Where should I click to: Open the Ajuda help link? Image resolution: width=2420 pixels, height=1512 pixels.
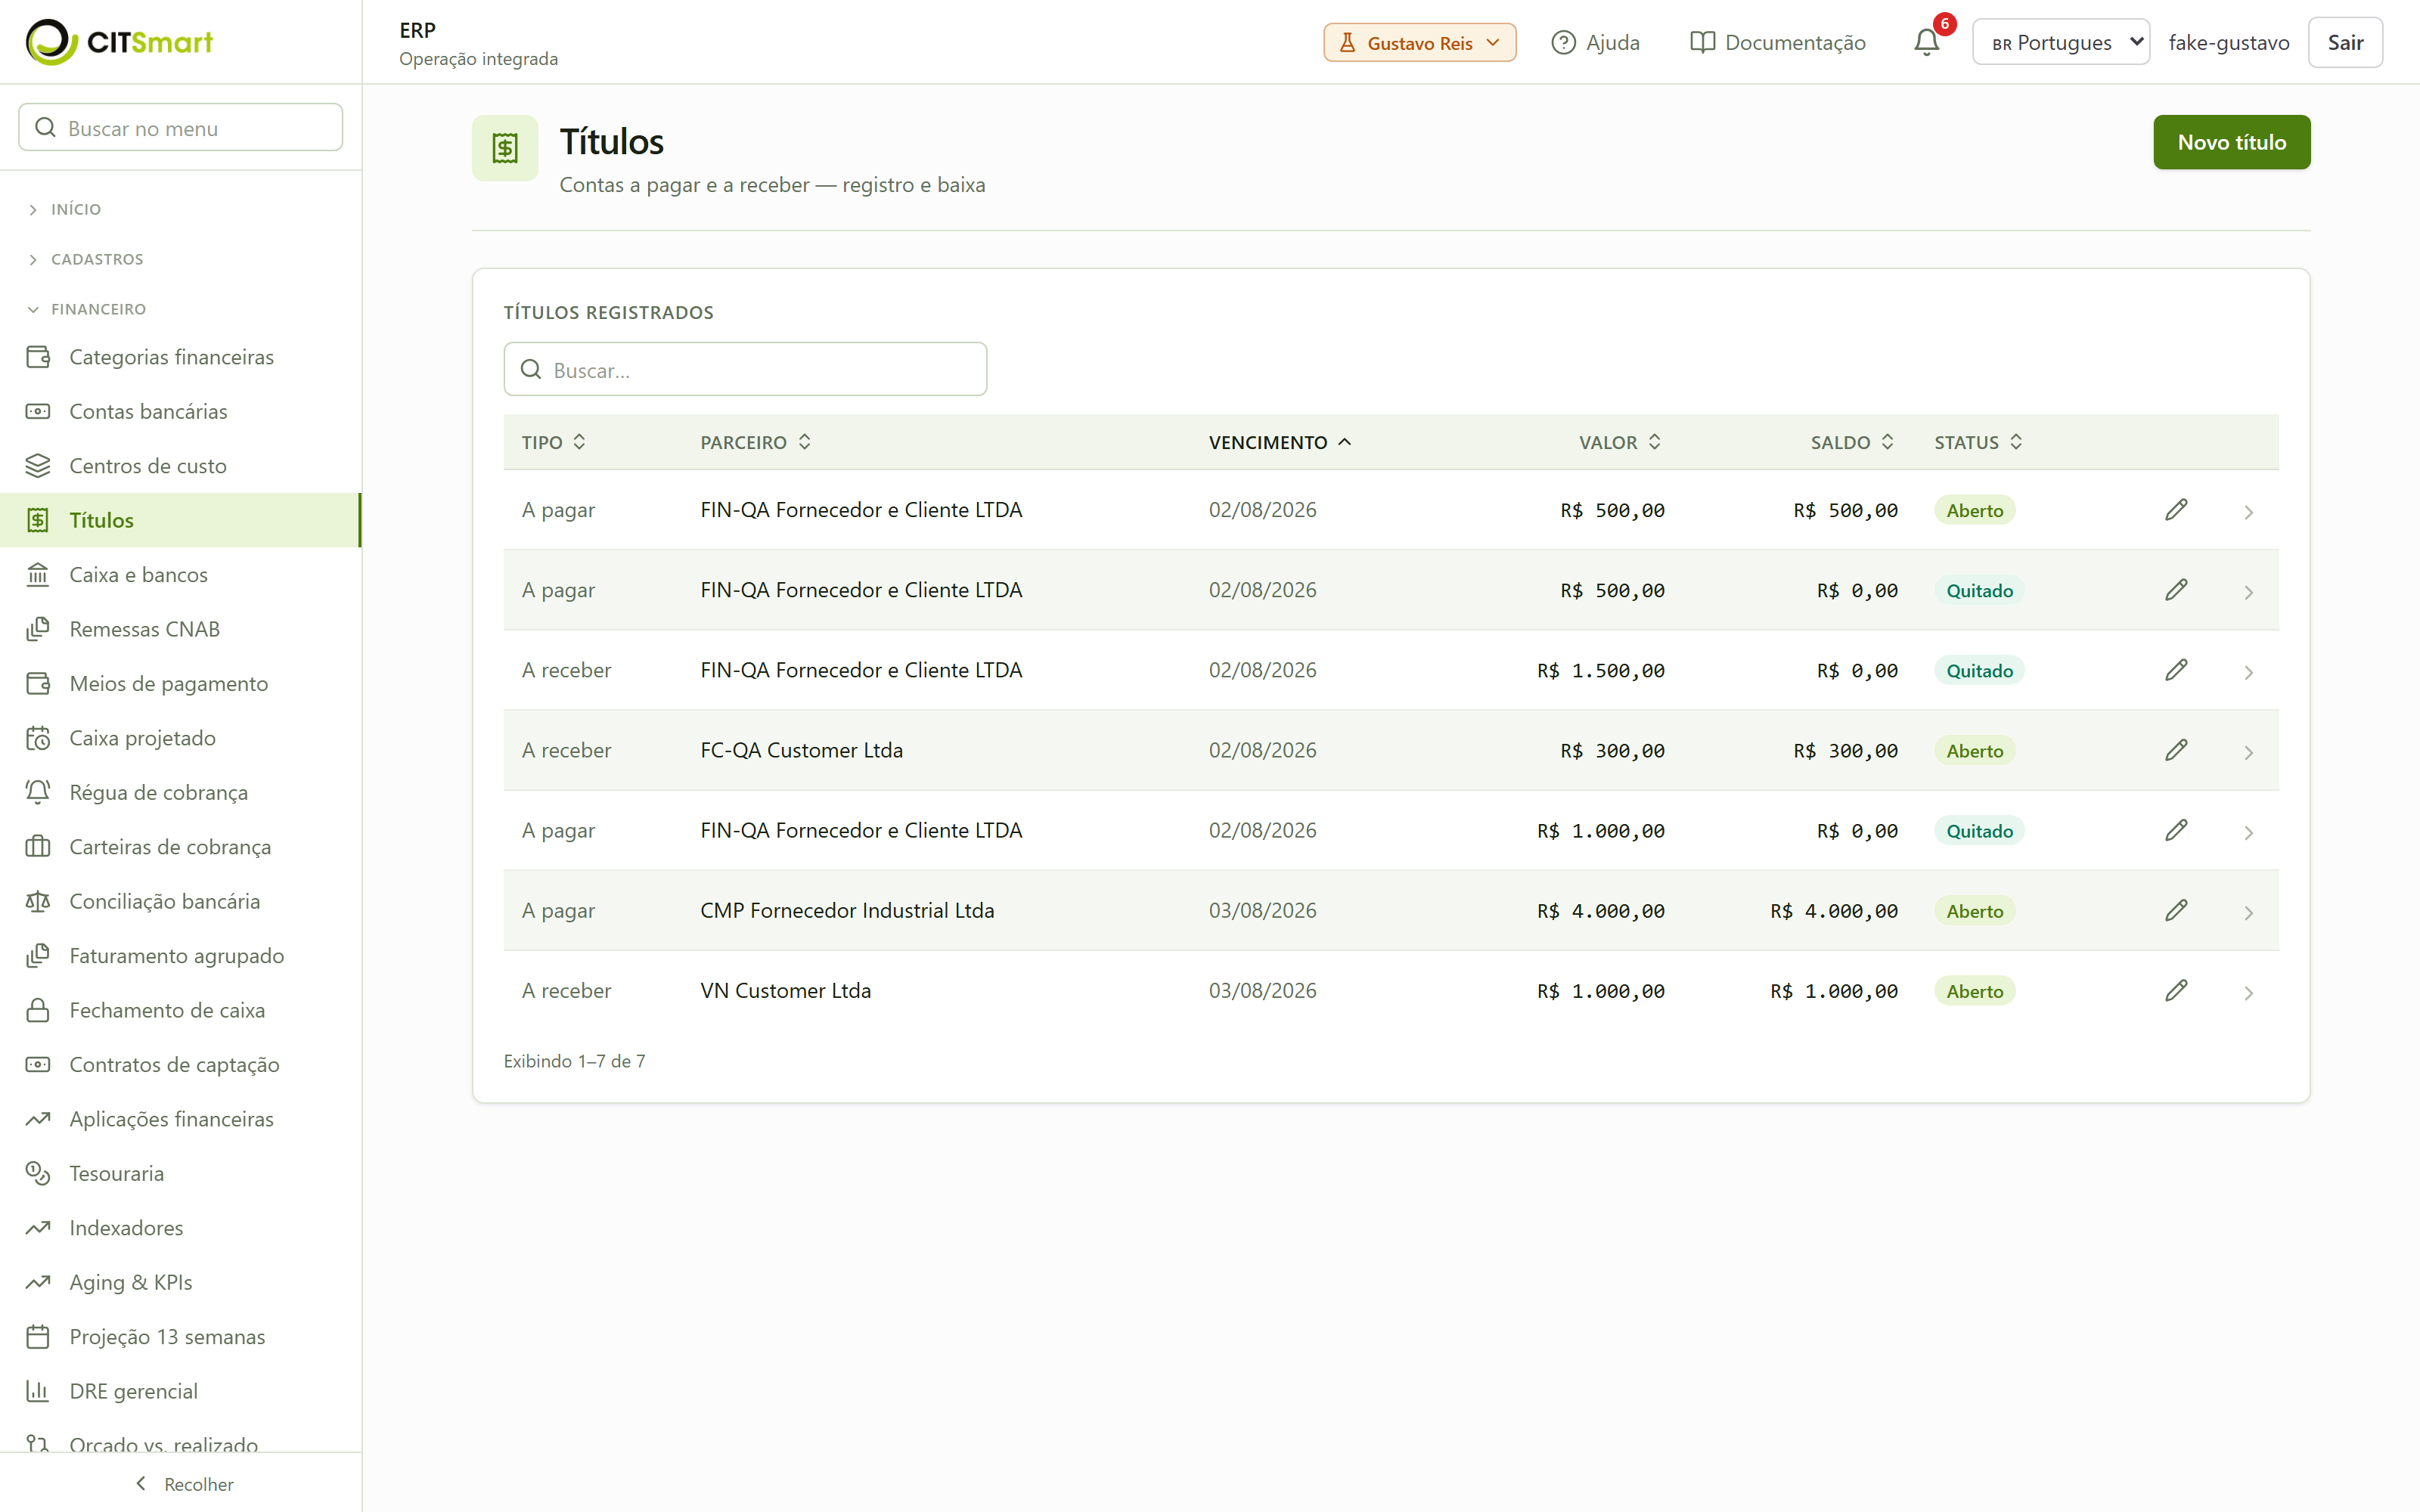point(1595,42)
